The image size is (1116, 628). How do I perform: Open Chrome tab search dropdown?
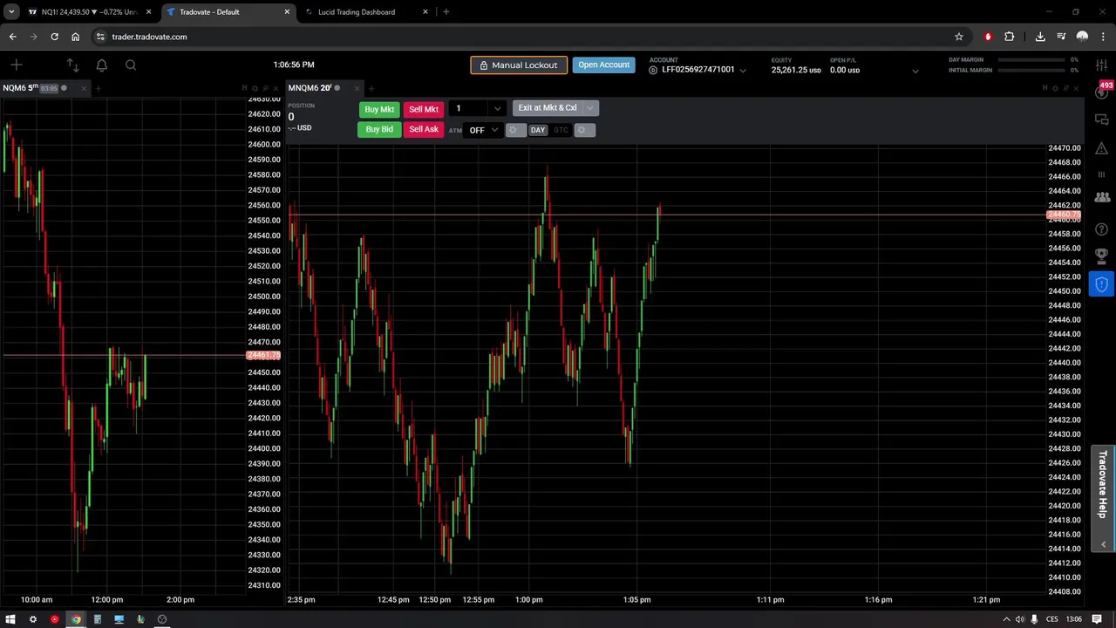click(11, 12)
